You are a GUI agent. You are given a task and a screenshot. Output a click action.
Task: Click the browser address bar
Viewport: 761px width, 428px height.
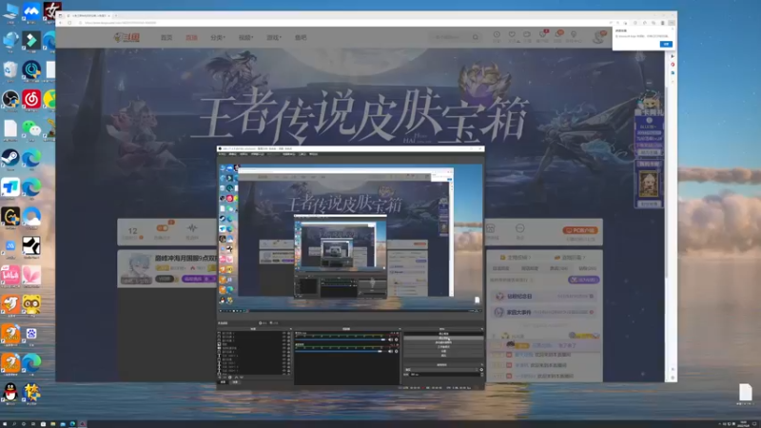[x=340, y=23]
